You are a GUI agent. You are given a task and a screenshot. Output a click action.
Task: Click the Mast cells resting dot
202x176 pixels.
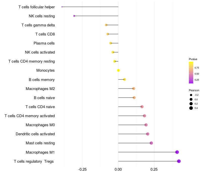151,143
